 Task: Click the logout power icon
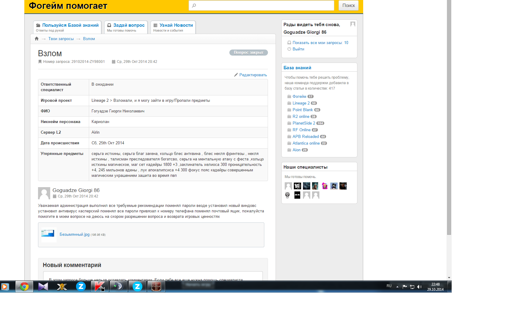[289, 49]
